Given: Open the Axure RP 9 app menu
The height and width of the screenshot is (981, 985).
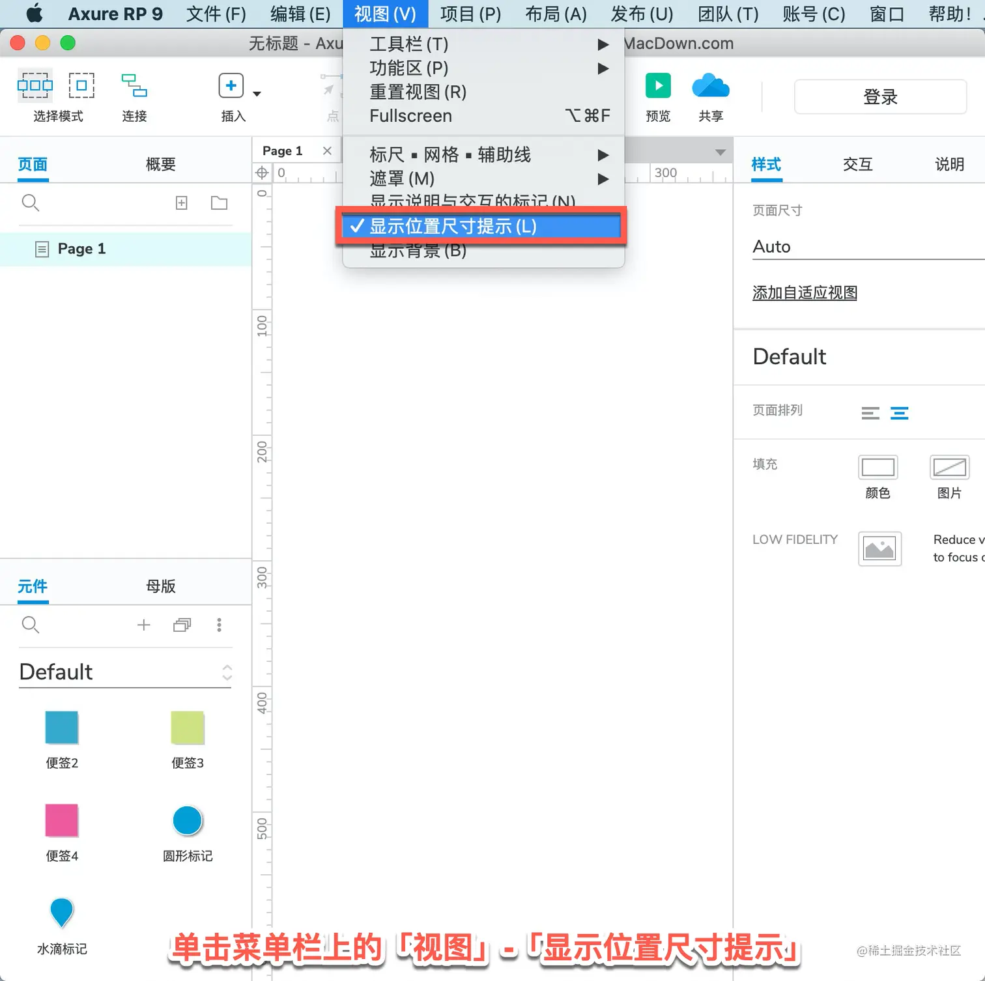Looking at the screenshot, I should coord(115,14).
